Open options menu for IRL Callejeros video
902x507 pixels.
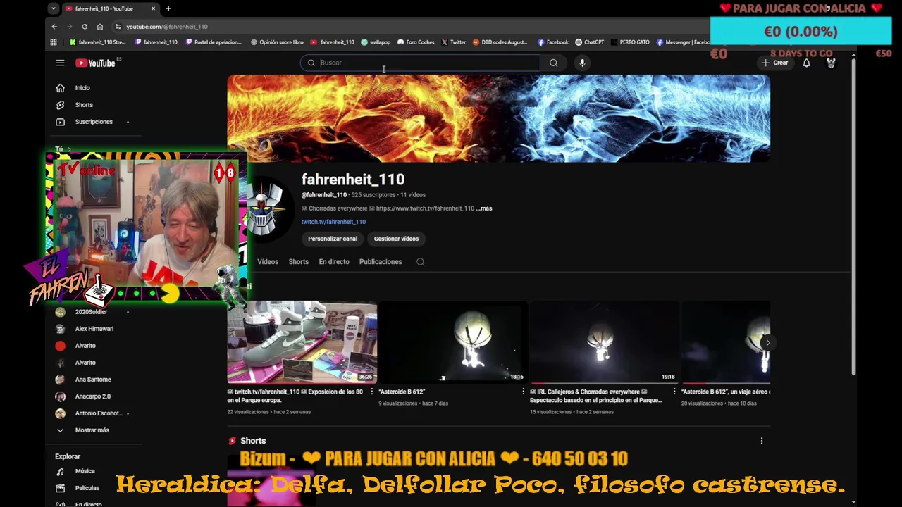(x=674, y=392)
